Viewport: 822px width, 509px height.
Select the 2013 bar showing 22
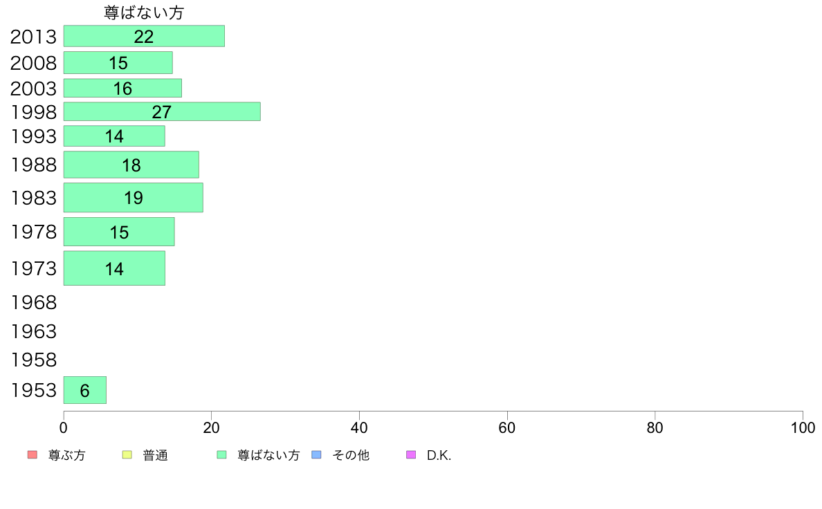144,36
